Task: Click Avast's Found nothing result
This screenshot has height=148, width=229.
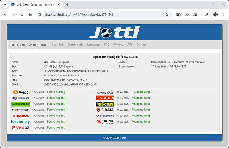Action: point(56,92)
